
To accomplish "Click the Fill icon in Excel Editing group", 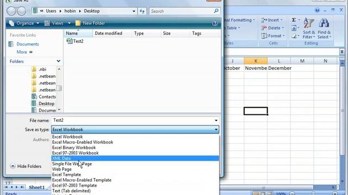I will tap(294, 28).
